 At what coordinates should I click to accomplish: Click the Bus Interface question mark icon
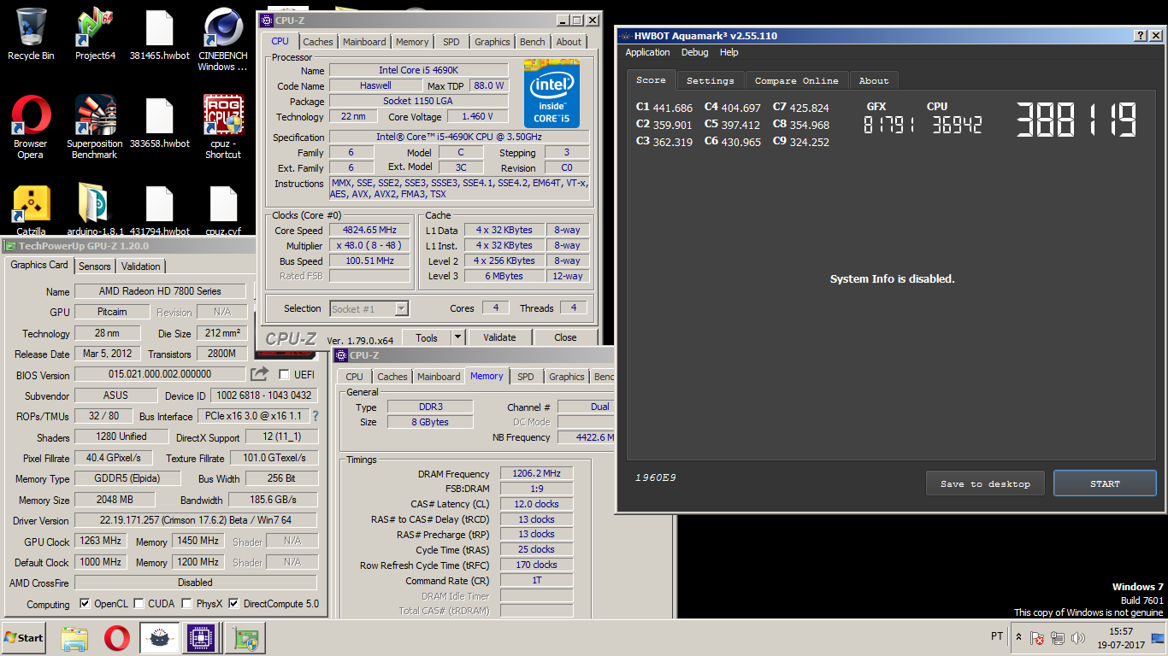click(x=315, y=416)
